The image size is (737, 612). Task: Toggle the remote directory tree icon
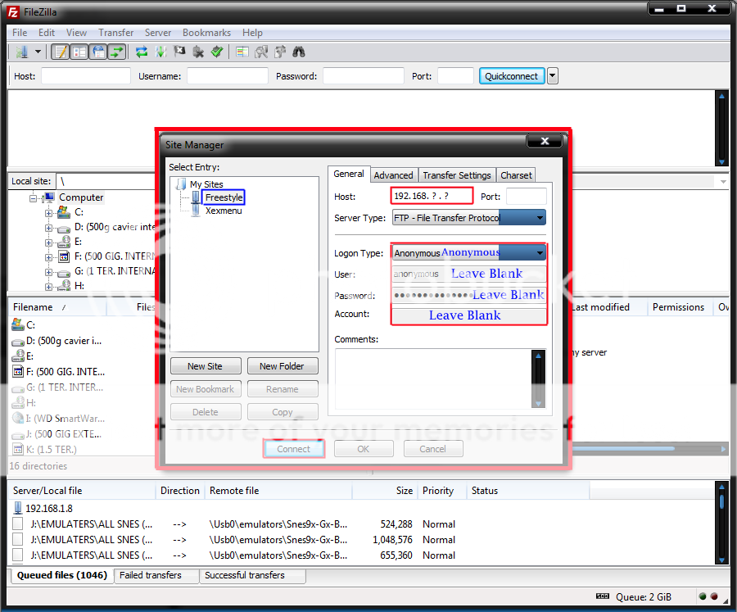[x=98, y=52]
